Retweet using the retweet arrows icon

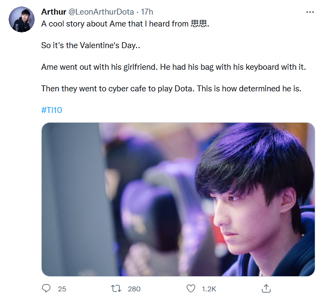116,289
